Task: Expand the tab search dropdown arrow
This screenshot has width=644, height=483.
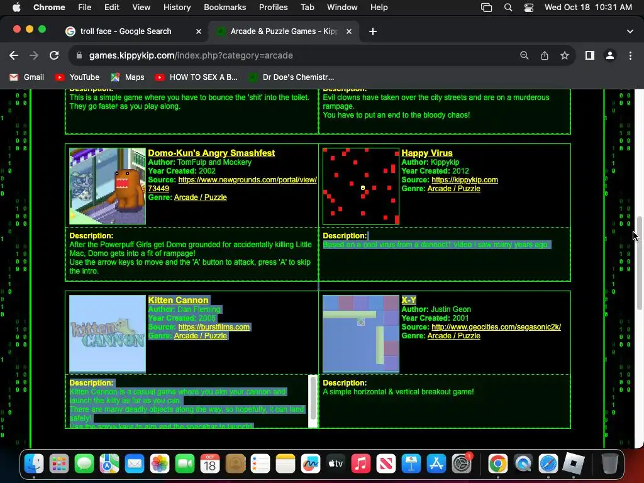Action: click(630, 31)
